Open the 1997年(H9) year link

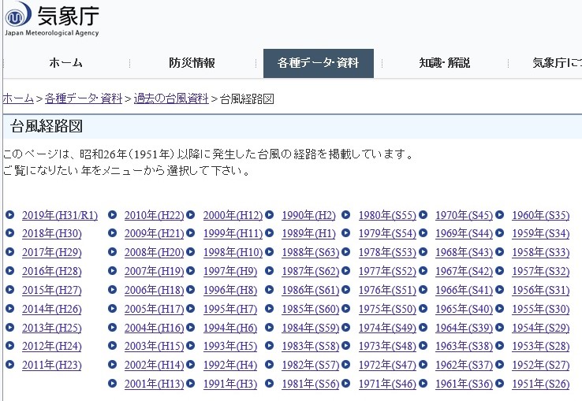pos(230,272)
